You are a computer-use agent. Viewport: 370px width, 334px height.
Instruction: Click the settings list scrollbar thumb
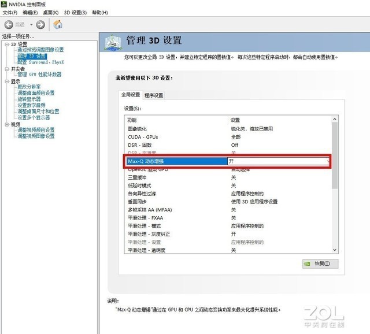(335, 155)
